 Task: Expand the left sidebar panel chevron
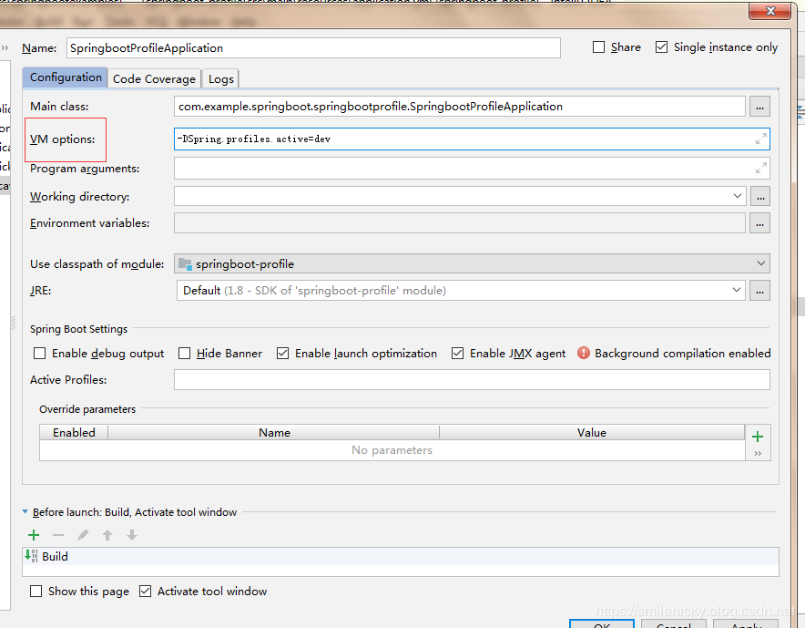tap(5, 47)
